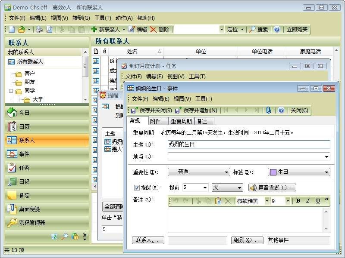This screenshot has width=345, height=258.
Task: Toggle the 提醒 (reminder) checkbox
Action: pos(135,187)
